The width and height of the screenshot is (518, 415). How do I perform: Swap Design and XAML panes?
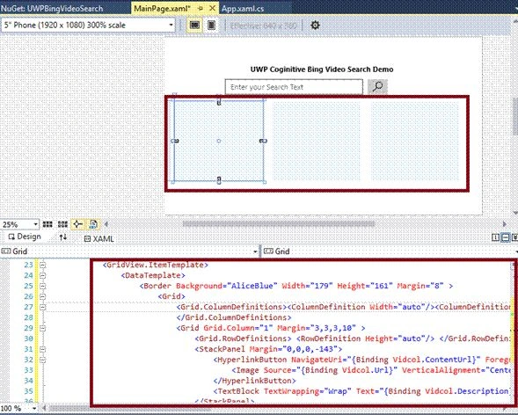point(63,237)
